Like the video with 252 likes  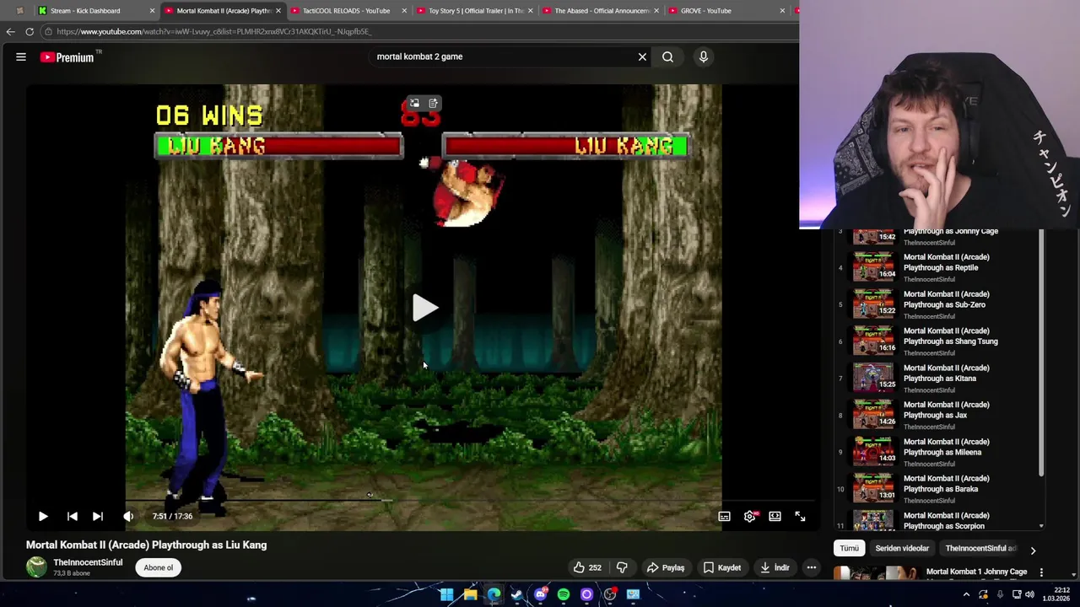point(587,567)
